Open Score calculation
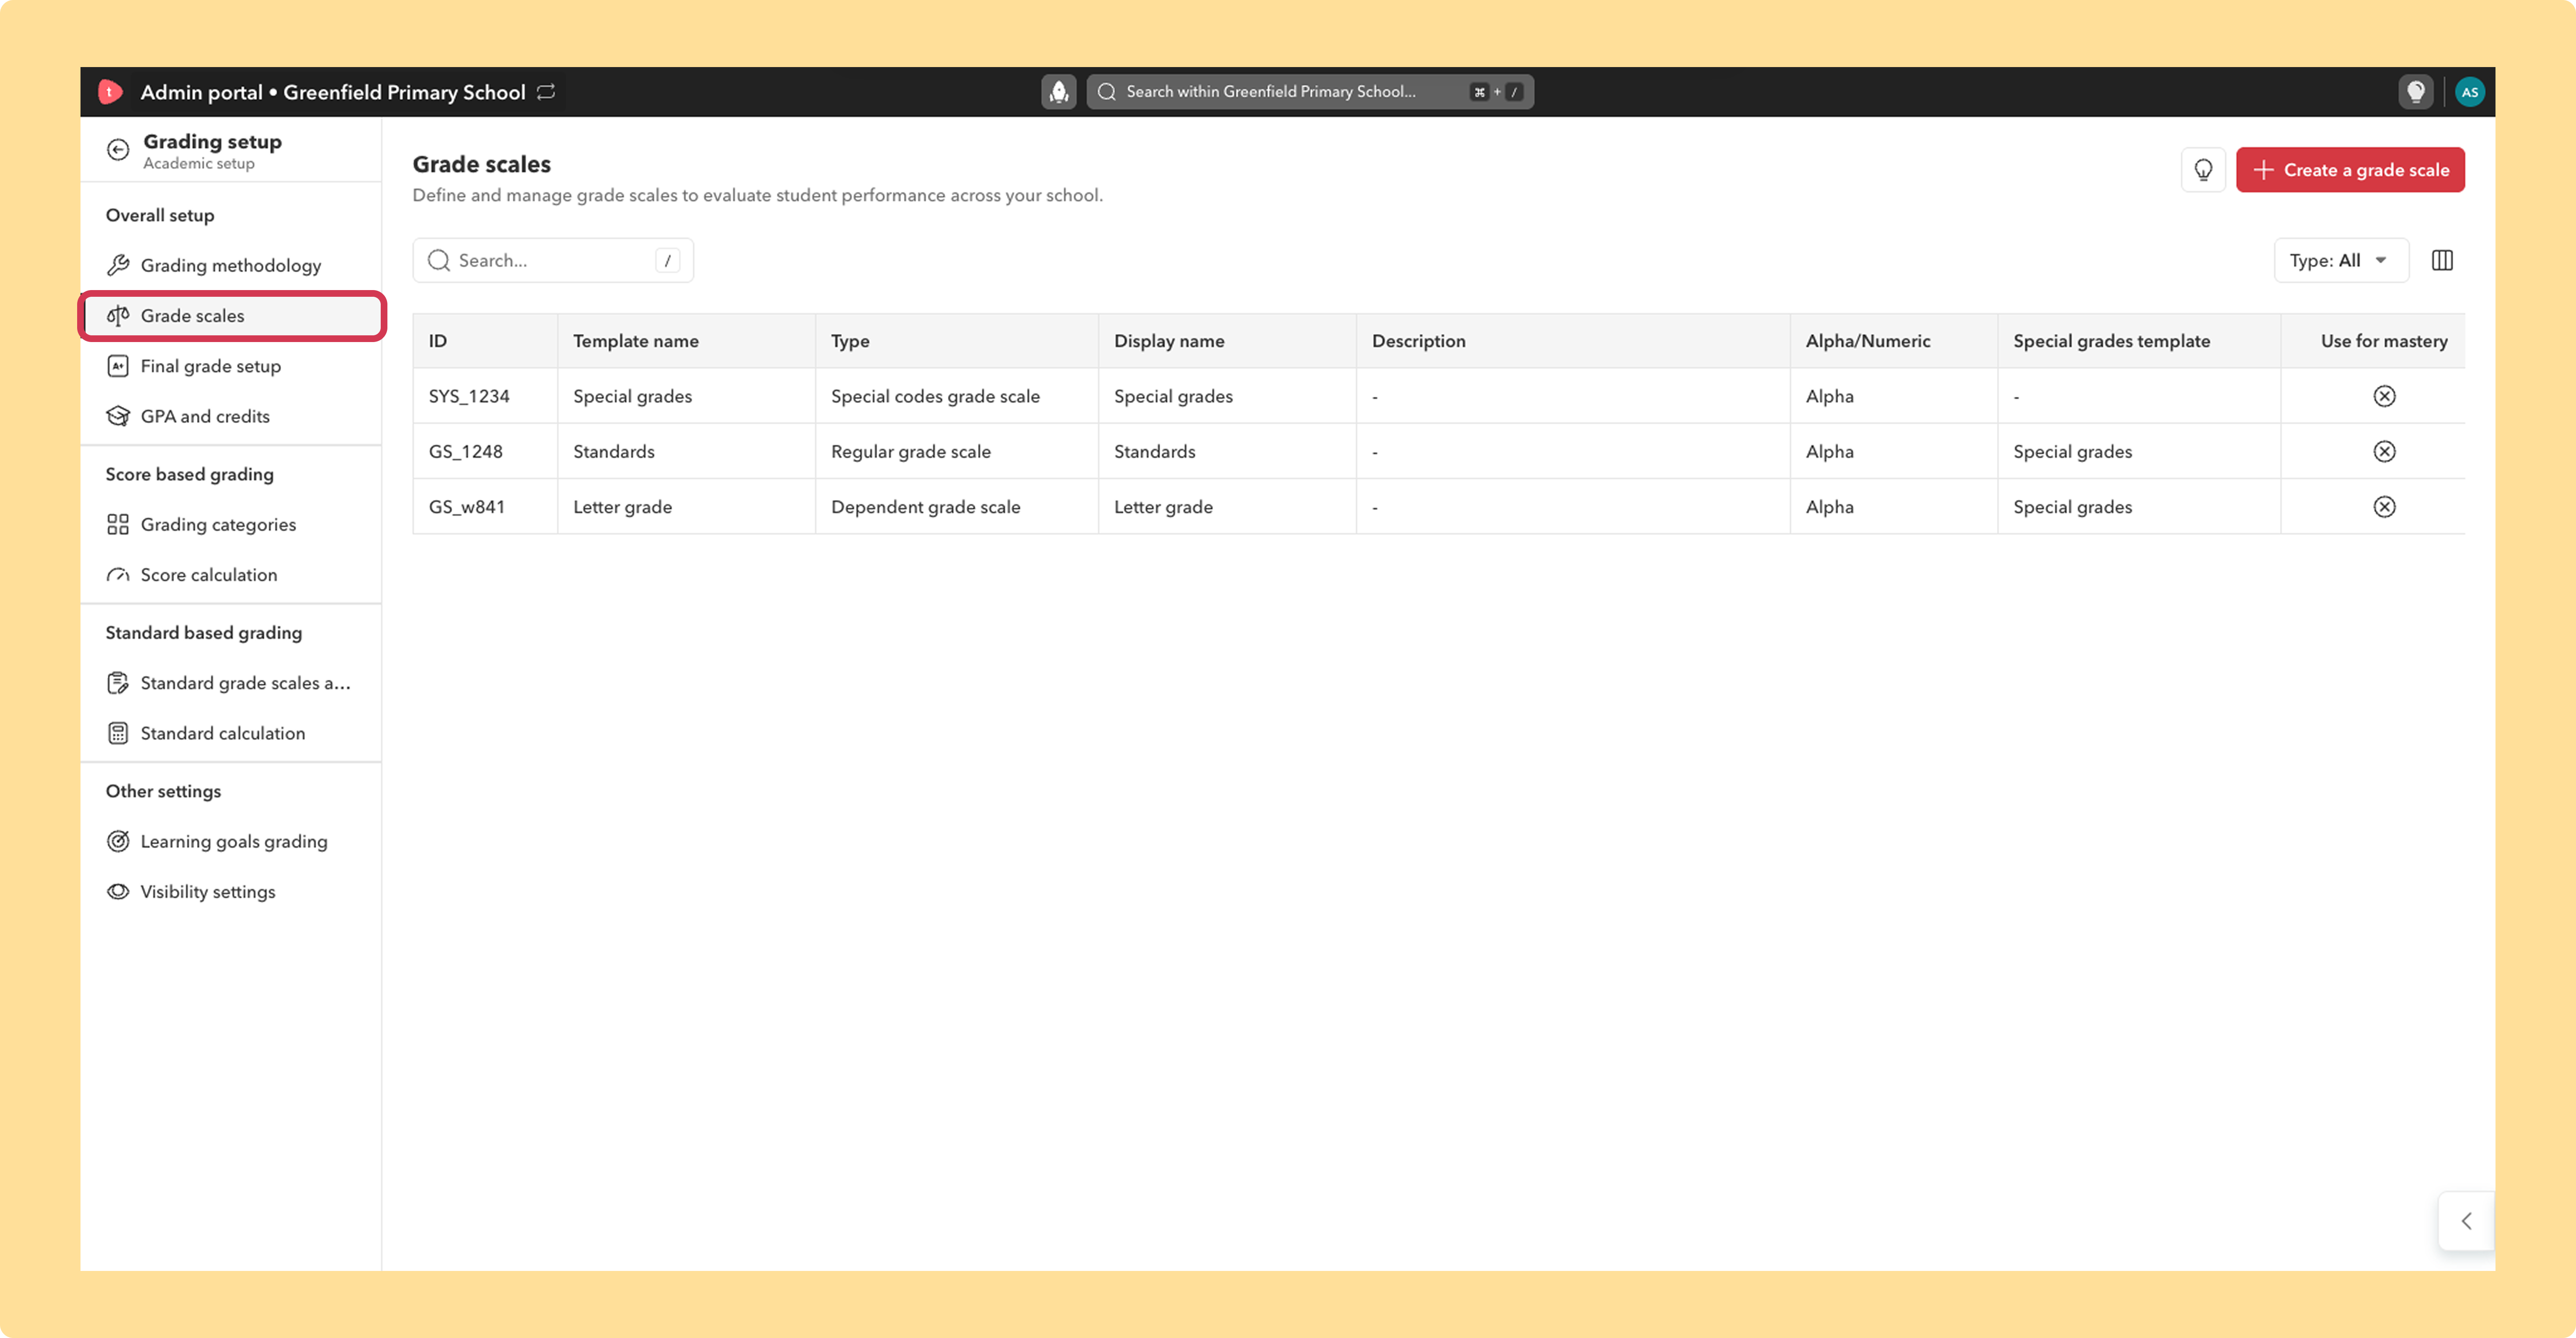Image resolution: width=2576 pixels, height=1338 pixels. tap(231, 575)
